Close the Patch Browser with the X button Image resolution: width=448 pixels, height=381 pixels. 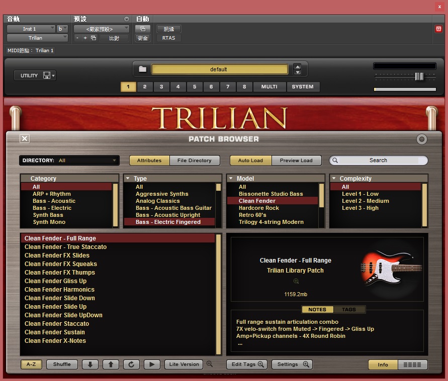point(25,139)
